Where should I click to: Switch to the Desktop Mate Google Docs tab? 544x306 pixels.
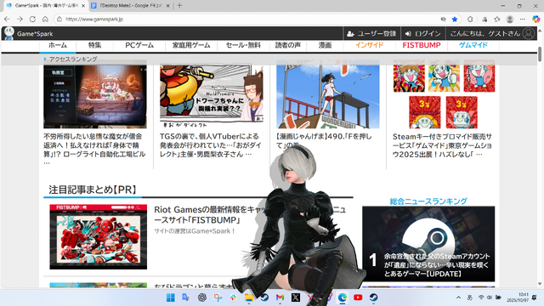pyautogui.click(x=131, y=6)
